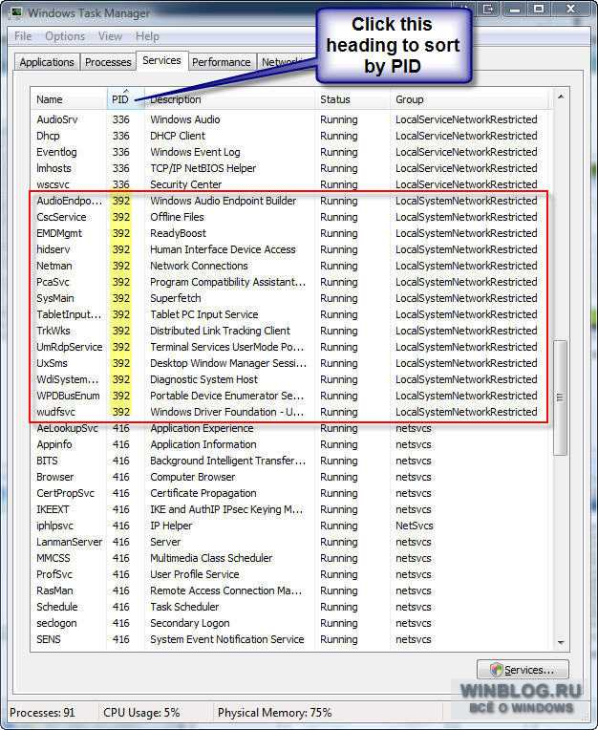
Task: Select the WPDBusEnum service row
Action: [290, 396]
